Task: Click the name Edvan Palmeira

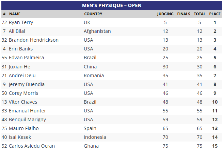Action: 26,58
